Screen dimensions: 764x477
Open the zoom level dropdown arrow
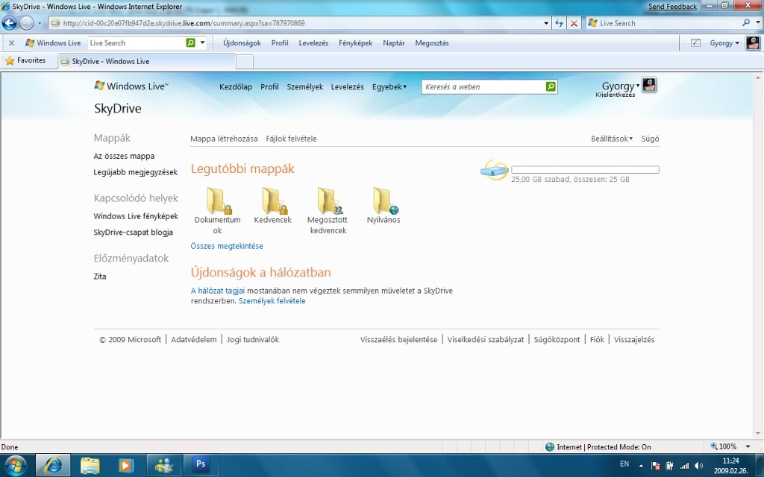(x=748, y=446)
